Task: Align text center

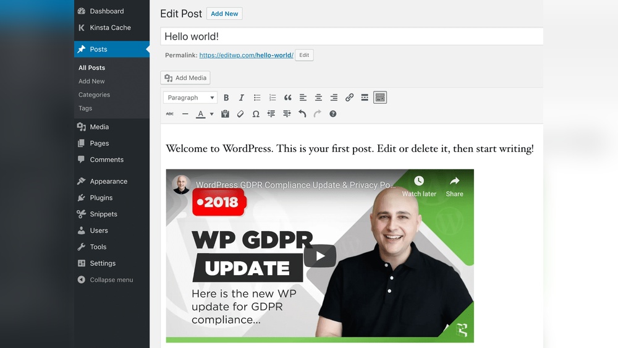Action: point(318,97)
